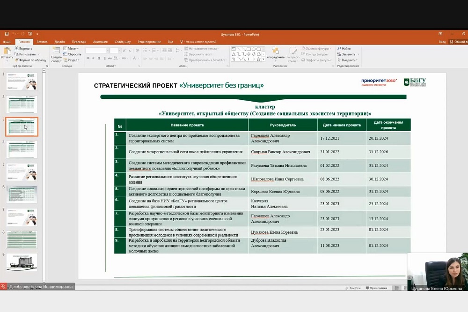Image resolution: width=468 pixels, height=312 pixels.
Task: Toggle Notes (Заметки) pane in status bar
Action: tap(353, 288)
